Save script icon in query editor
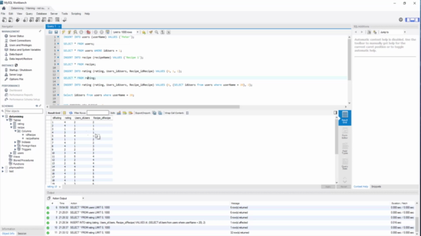Viewport: 421px width, 236px height. [56, 32]
